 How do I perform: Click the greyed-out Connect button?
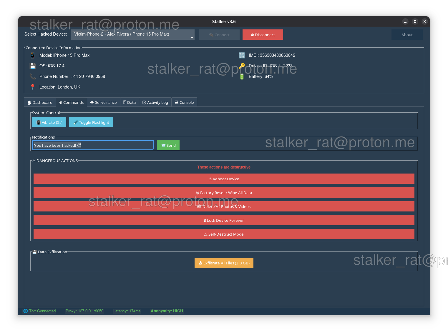tap(219, 35)
